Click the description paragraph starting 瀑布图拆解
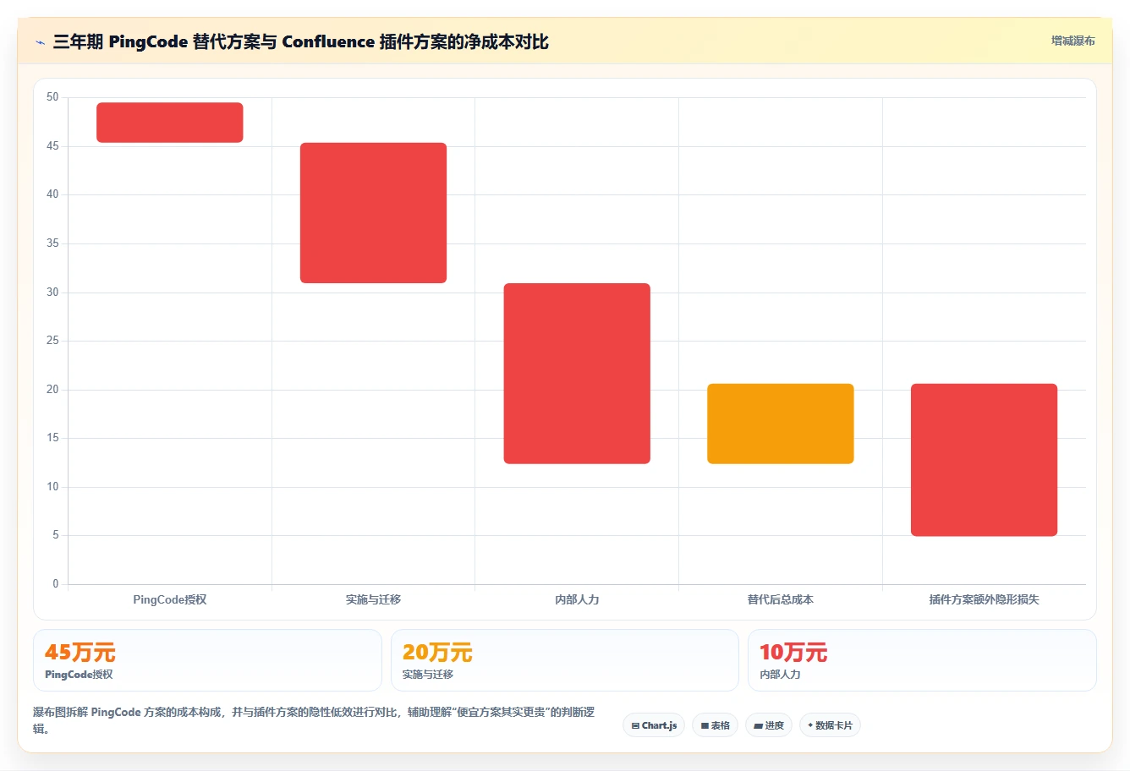1130x771 pixels. pos(314,720)
